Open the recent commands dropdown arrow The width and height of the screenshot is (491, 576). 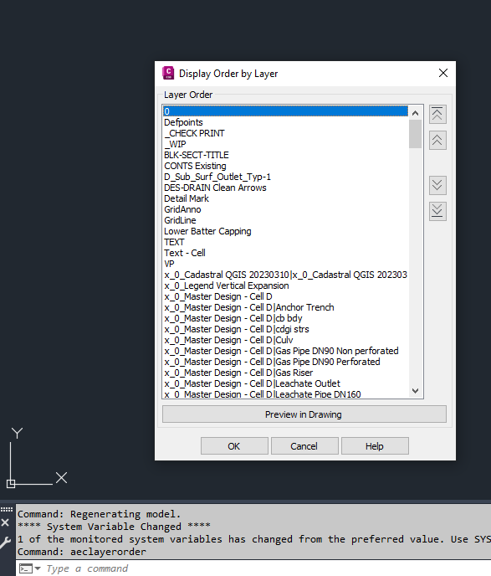click(x=38, y=568)
